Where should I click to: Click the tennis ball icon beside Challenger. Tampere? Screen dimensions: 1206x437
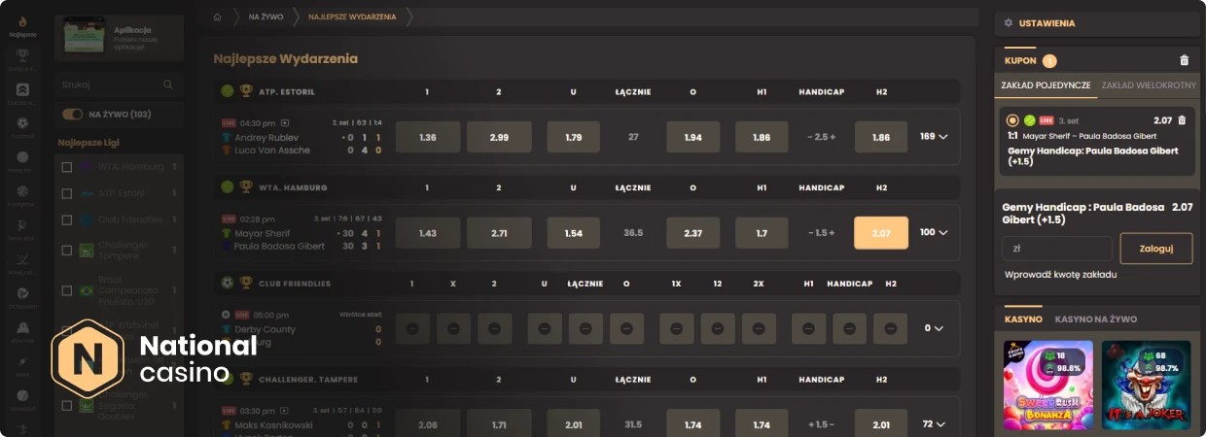click(228, 379)
